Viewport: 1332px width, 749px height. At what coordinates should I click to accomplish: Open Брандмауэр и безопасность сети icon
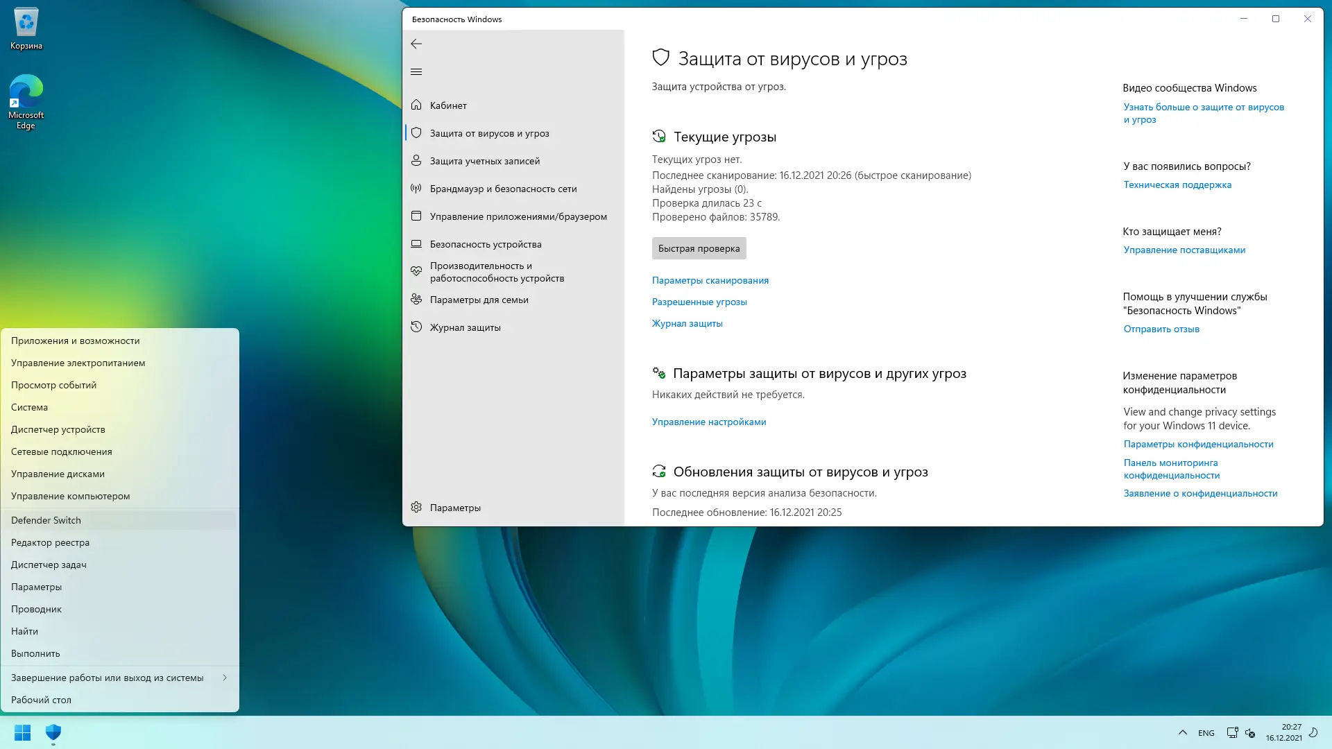click(x=416, y=188)
